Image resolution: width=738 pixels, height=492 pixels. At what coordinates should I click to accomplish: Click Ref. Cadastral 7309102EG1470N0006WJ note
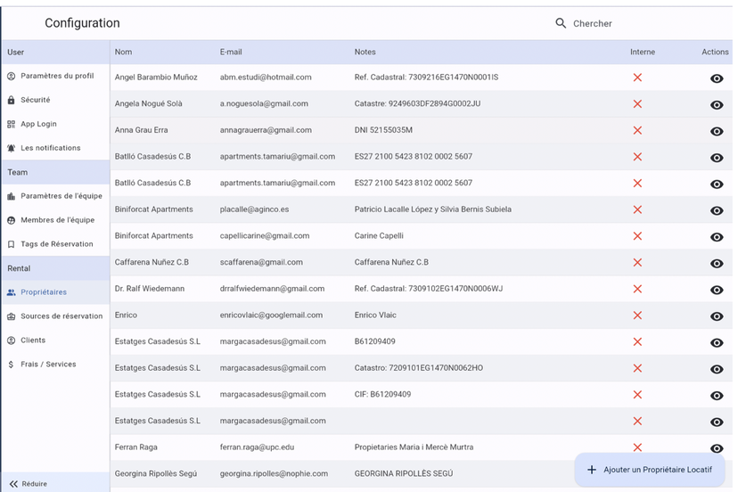pyautogui.click(x=429, y=289)
